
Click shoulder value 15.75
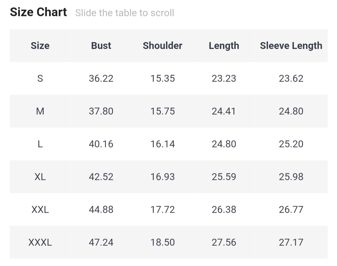point(162,111)
